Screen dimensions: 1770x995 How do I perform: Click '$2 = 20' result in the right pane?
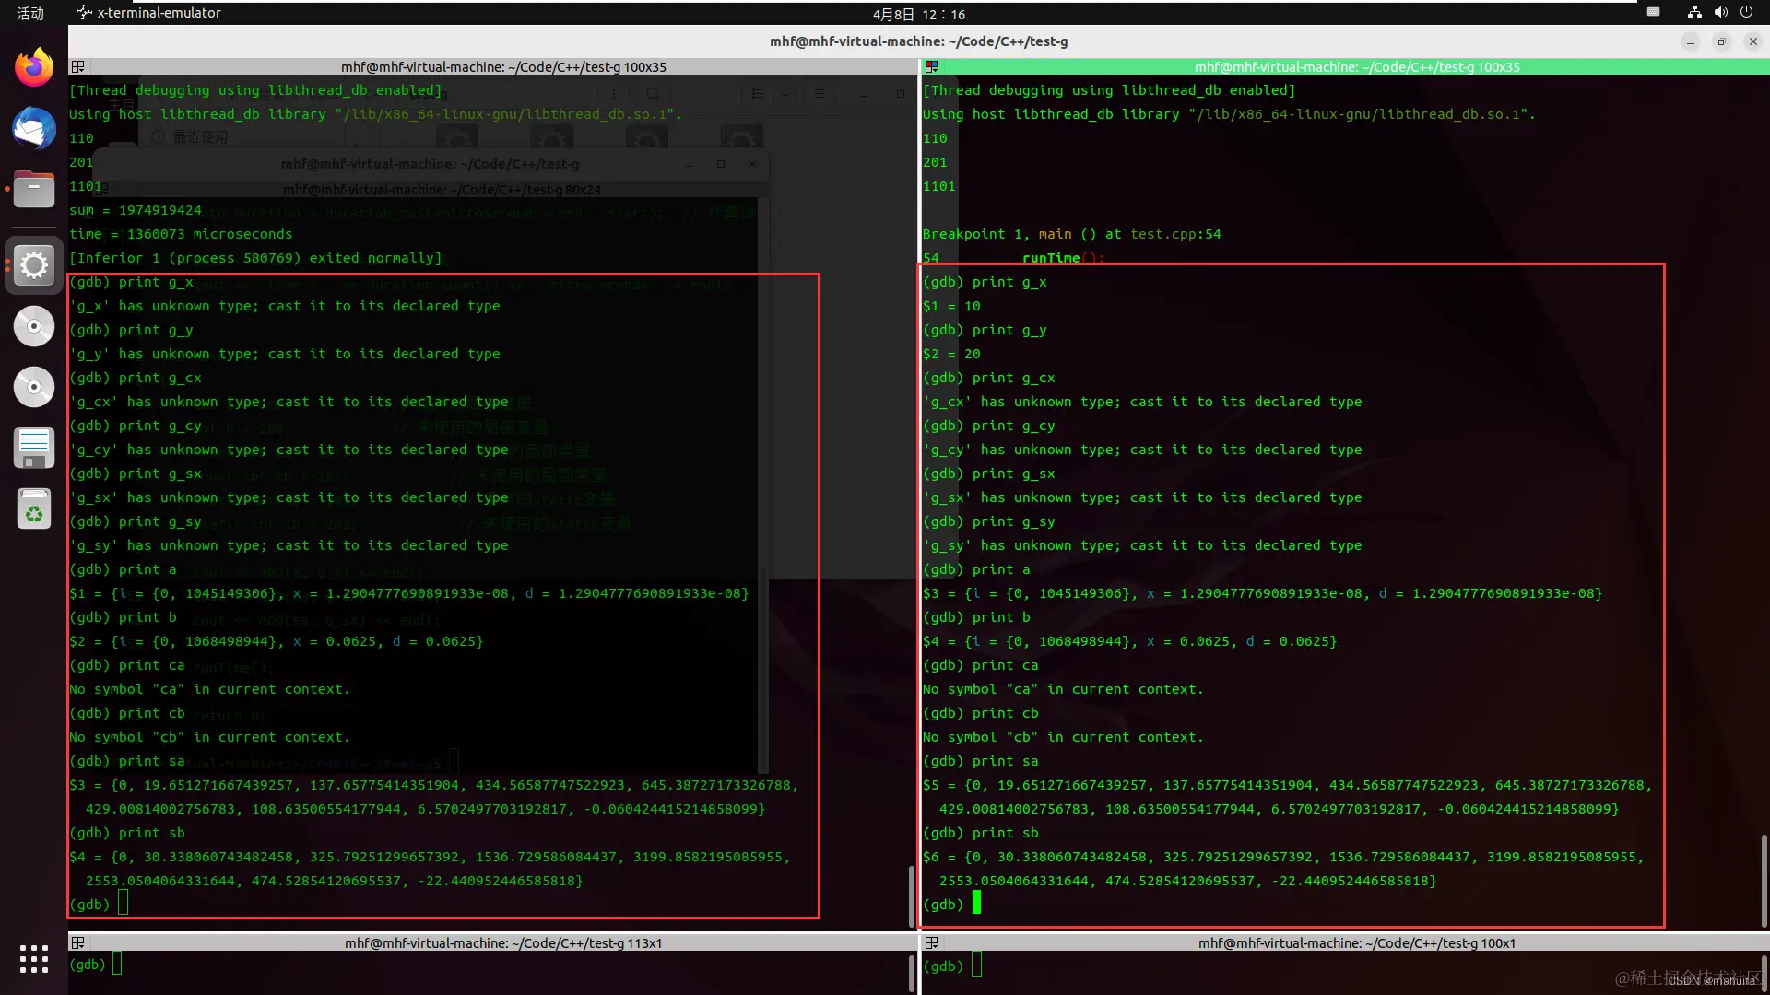pyautogui.click(x=951, y=354)
